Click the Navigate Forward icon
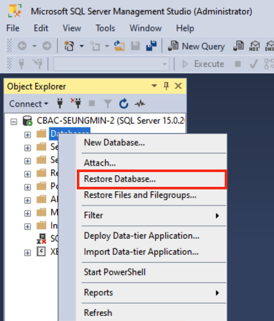The height and width of the screenshot is (321, 274). 47,46
